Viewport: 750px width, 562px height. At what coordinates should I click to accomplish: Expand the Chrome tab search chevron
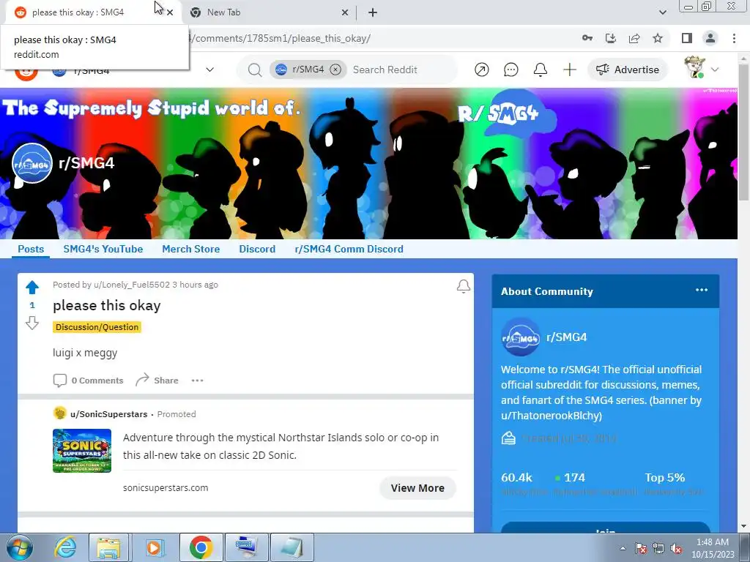click(x=662, y=12)
